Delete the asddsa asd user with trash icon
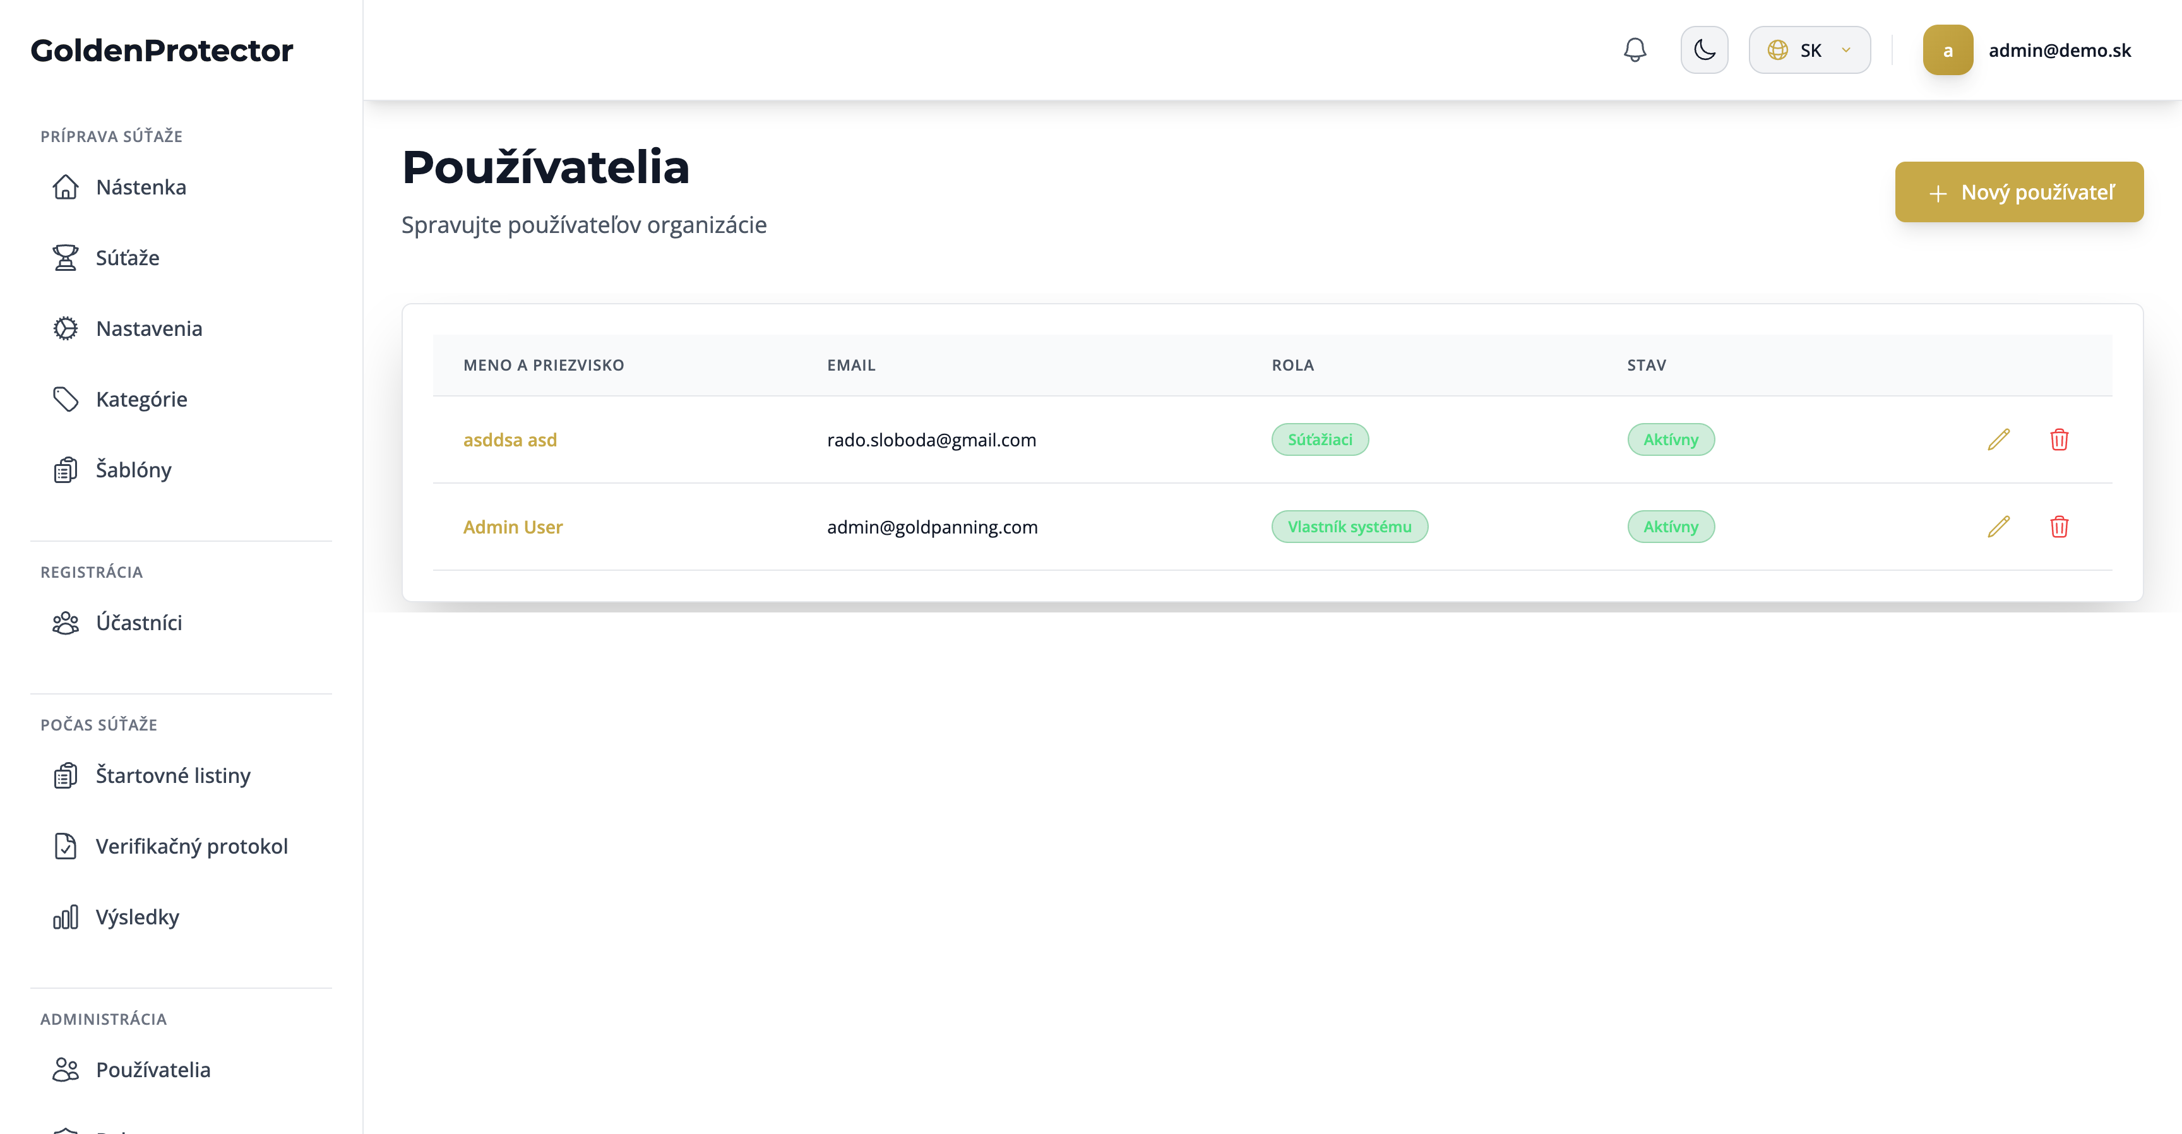 click(x=2059, y=439)
